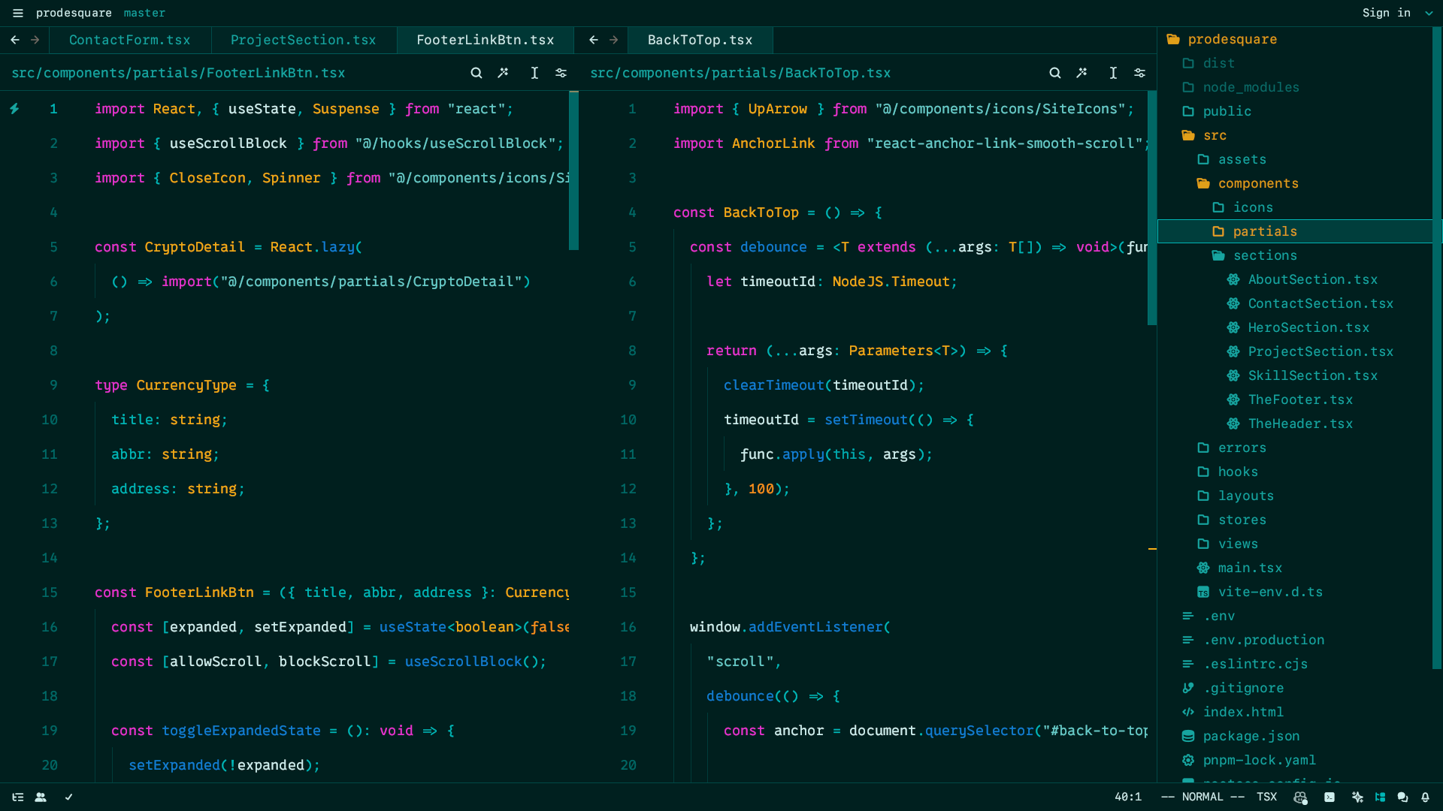Toggle project panel icon in status bar
1443x811 pixels.
tap(1380, 797)
